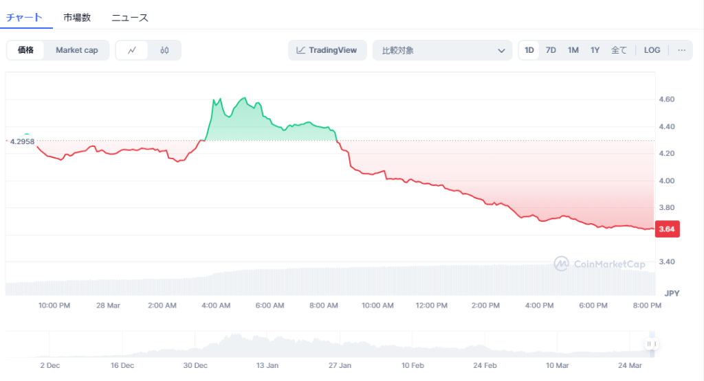Switch to candlestick chart icon
Image resolution: width=704 pixels, height=381 pixels.
[x=164, y=50]
